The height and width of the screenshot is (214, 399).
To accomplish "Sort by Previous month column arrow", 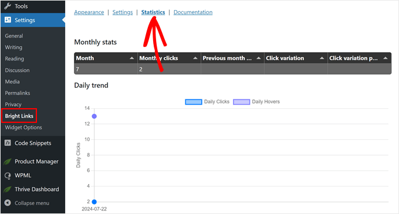I will [x=259, y=58].
